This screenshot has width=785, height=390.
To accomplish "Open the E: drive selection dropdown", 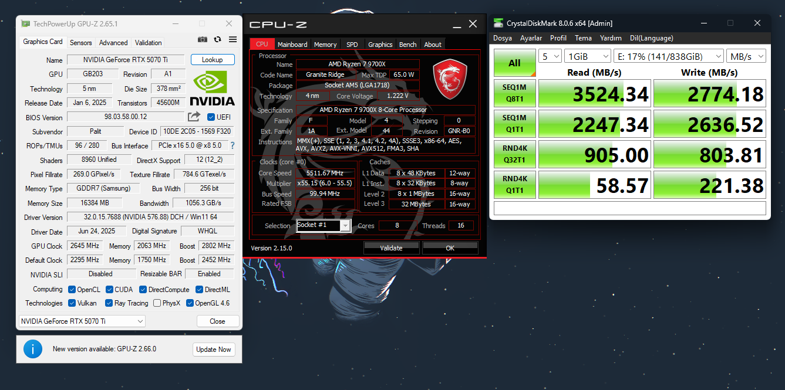I will (x=668, y=56).
